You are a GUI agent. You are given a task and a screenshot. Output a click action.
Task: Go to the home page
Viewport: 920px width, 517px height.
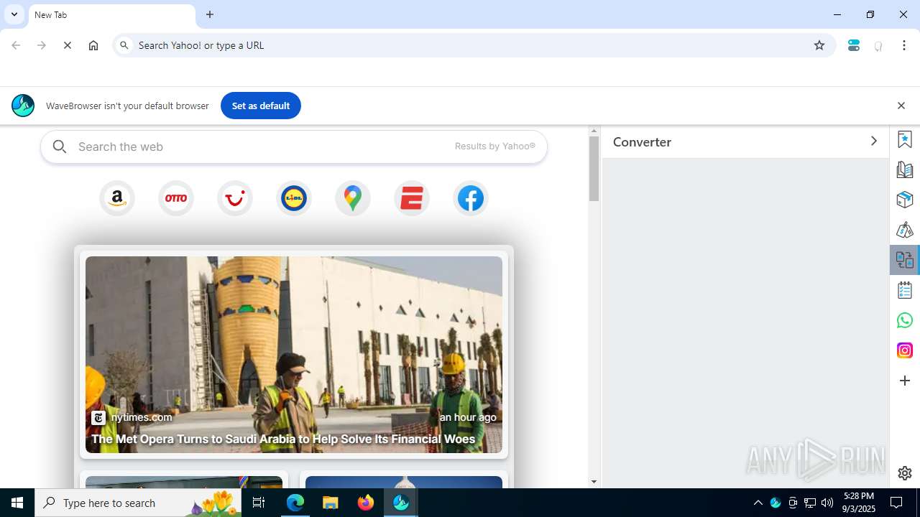click(93, 45)
